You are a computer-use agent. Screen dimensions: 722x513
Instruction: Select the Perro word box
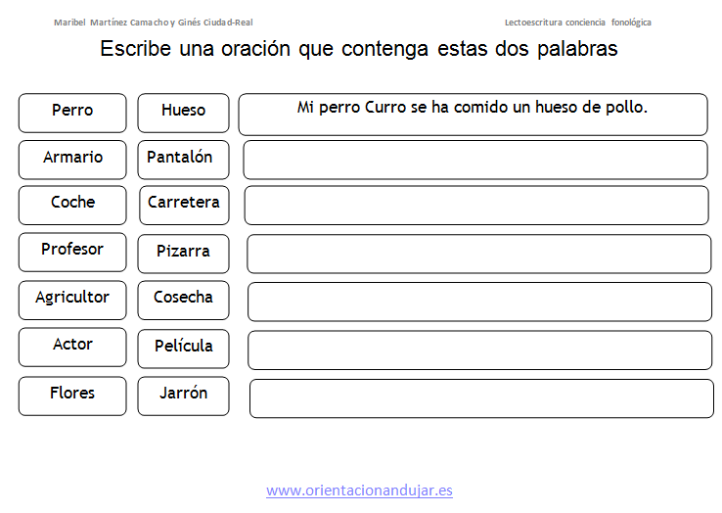(72, 113)
